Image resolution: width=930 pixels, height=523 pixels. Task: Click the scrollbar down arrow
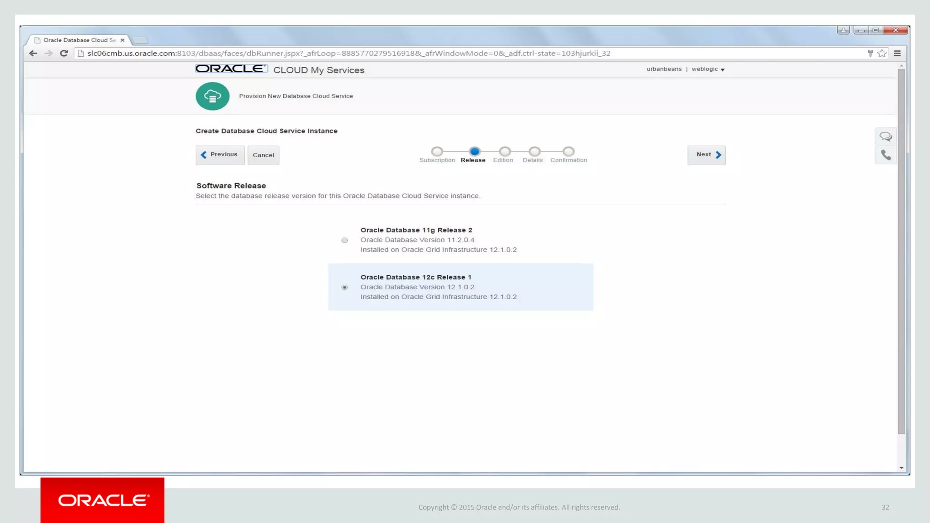click(901, 468)
